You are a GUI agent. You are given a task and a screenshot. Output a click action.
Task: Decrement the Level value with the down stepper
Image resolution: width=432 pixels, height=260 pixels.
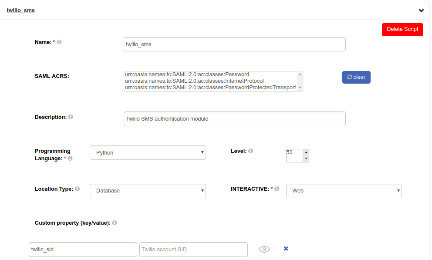pyautogui.click(x=306, y=158)
